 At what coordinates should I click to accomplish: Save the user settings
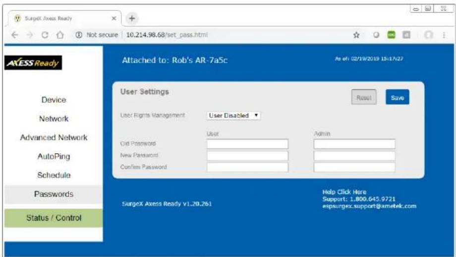click(397, 97)
